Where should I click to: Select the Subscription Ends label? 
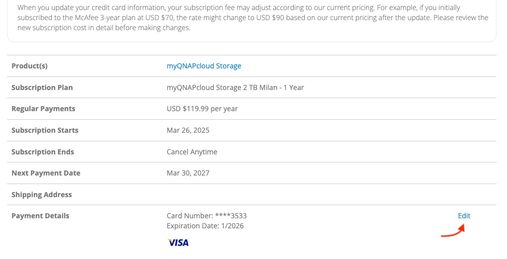coord(42,152)
